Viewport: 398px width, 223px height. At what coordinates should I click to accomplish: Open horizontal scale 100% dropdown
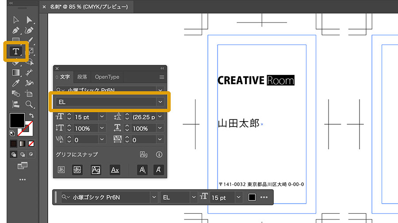[x=160, y=128]
